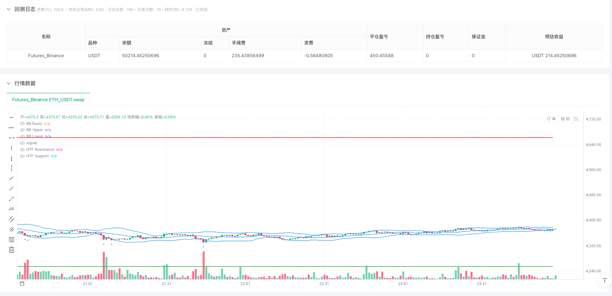Image resolution: width=612 pixels, height=296 pixels.
Task: Click the red HTF resistance line
Action: tap(292, 138)
